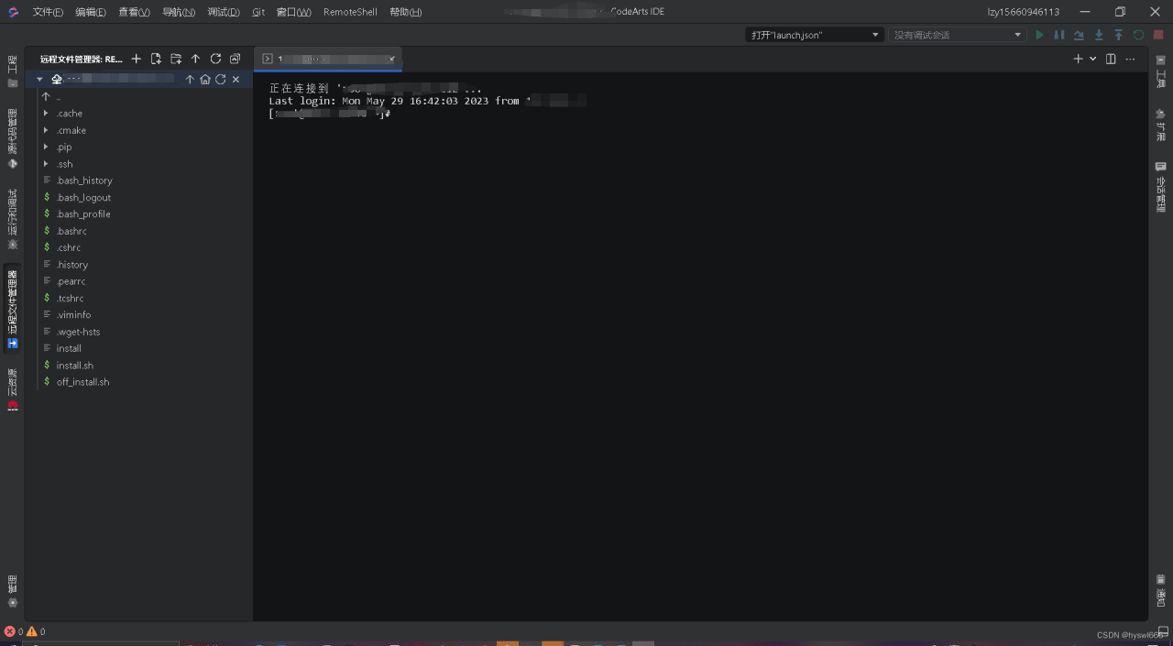This screenshot has height=646, width=1173.
Task: Restart the debug session
Action: point(1138,35)
